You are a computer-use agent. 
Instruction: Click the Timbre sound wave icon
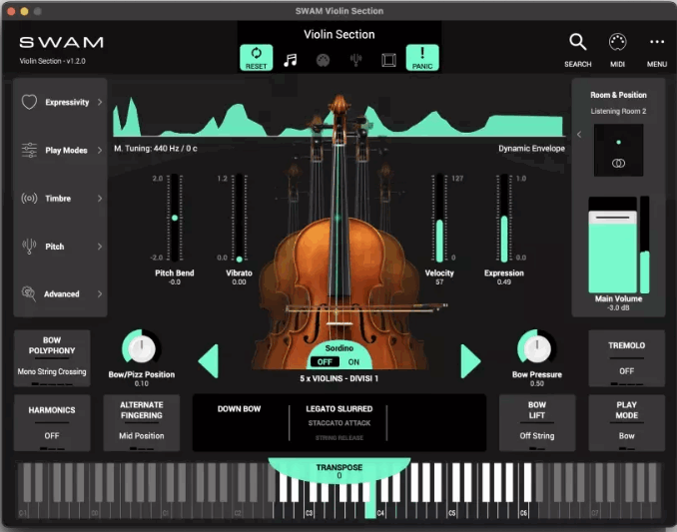pyautogui.click(x=29, y=198)
